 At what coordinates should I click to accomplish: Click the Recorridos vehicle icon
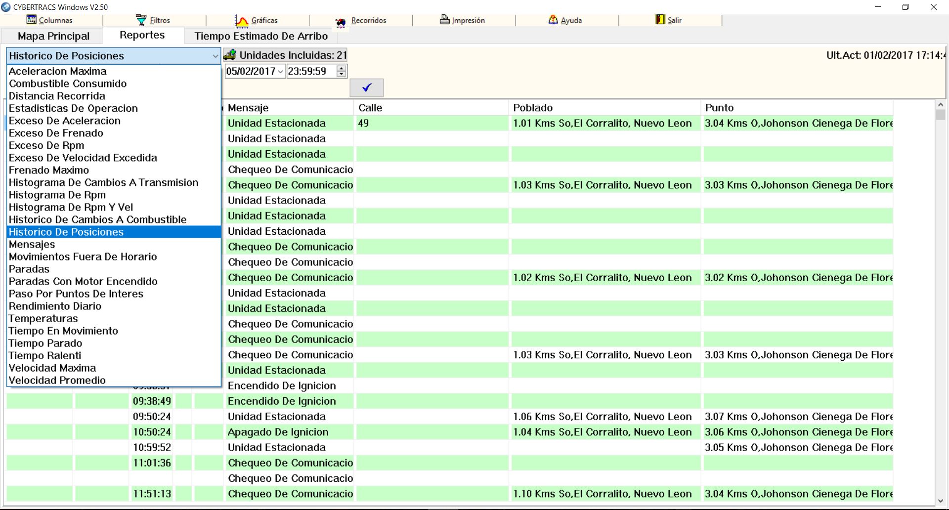click(341, 22)
